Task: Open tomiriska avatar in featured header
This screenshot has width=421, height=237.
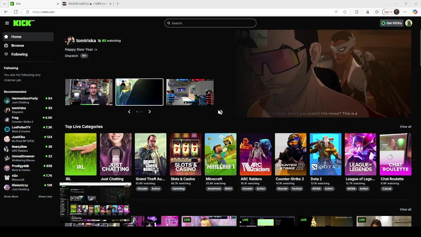Action: (69, 40)
